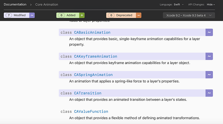Click the minus icon on Deprecated filter
This screenshot has height=124, width=223.
(138, 15)
